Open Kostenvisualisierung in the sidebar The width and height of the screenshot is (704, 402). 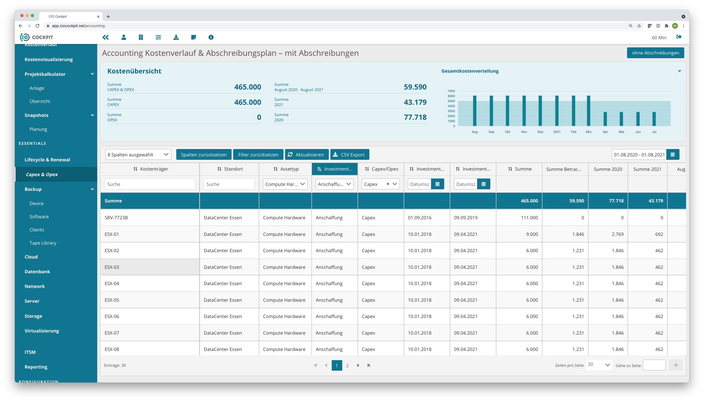click(49, 59)
